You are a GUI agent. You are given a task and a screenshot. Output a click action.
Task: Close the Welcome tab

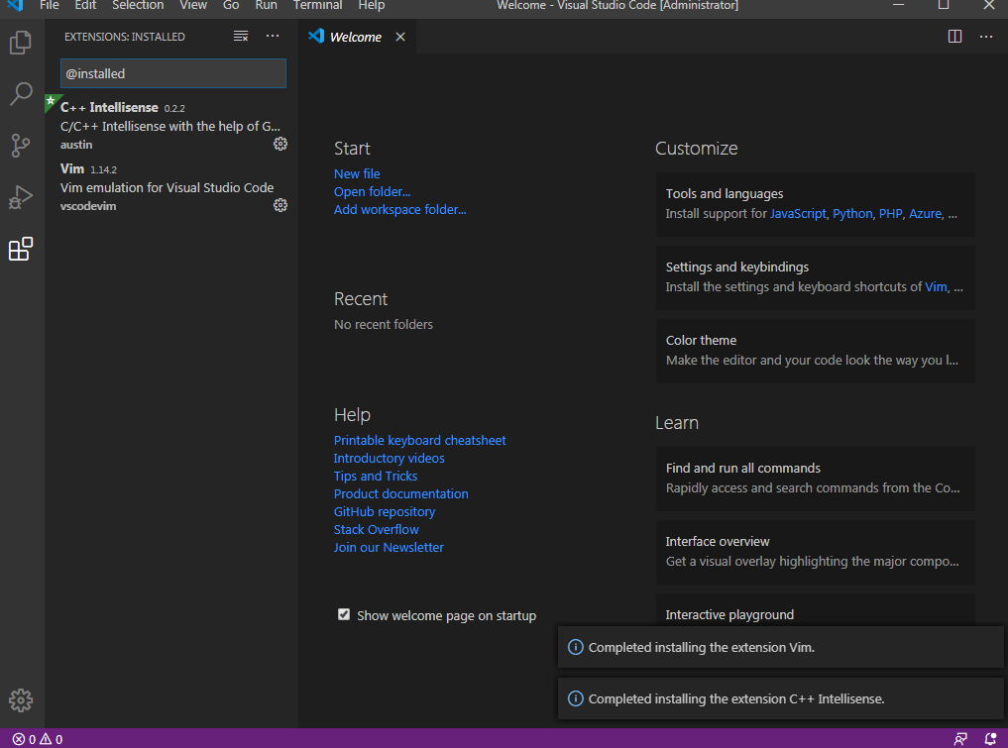pos(400,37)
